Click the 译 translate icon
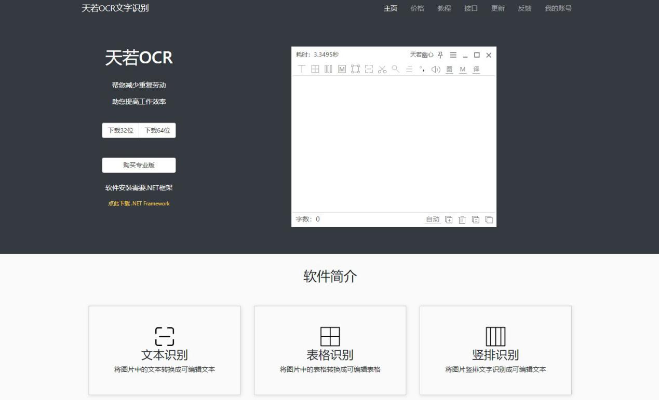 point(476,68)
